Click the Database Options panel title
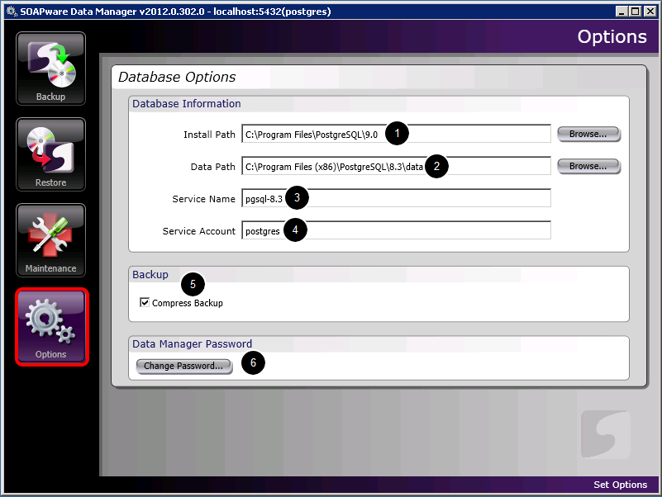This screenshot has width=662, height=497. [177, 78]
